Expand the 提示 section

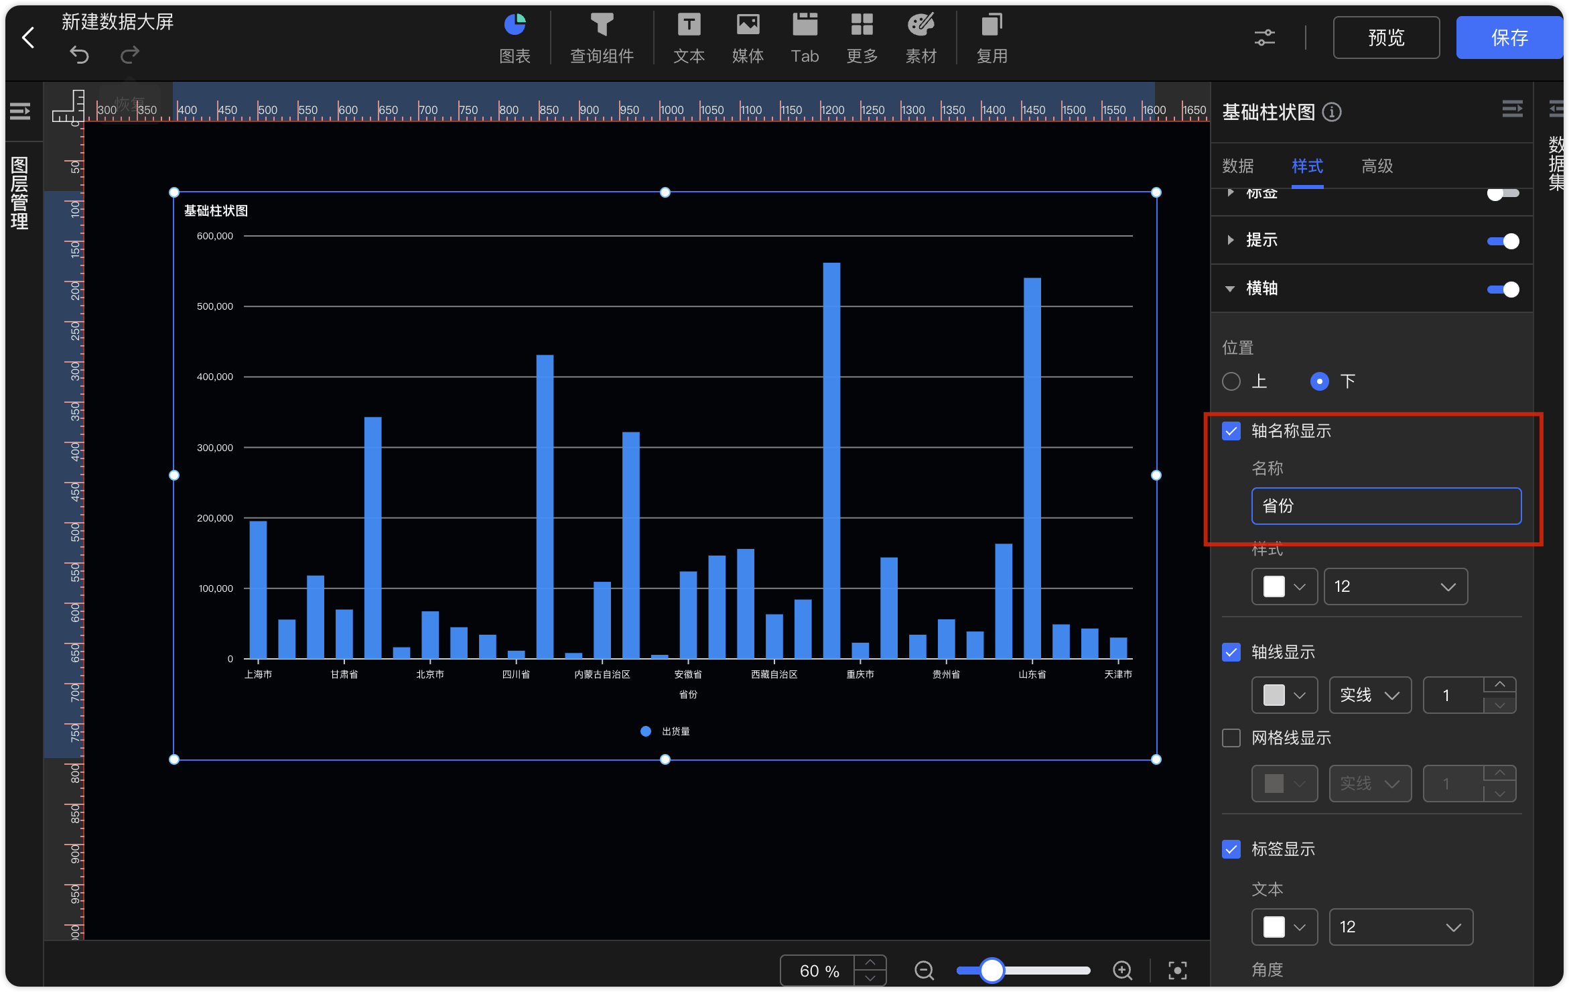coord(1231,240)
